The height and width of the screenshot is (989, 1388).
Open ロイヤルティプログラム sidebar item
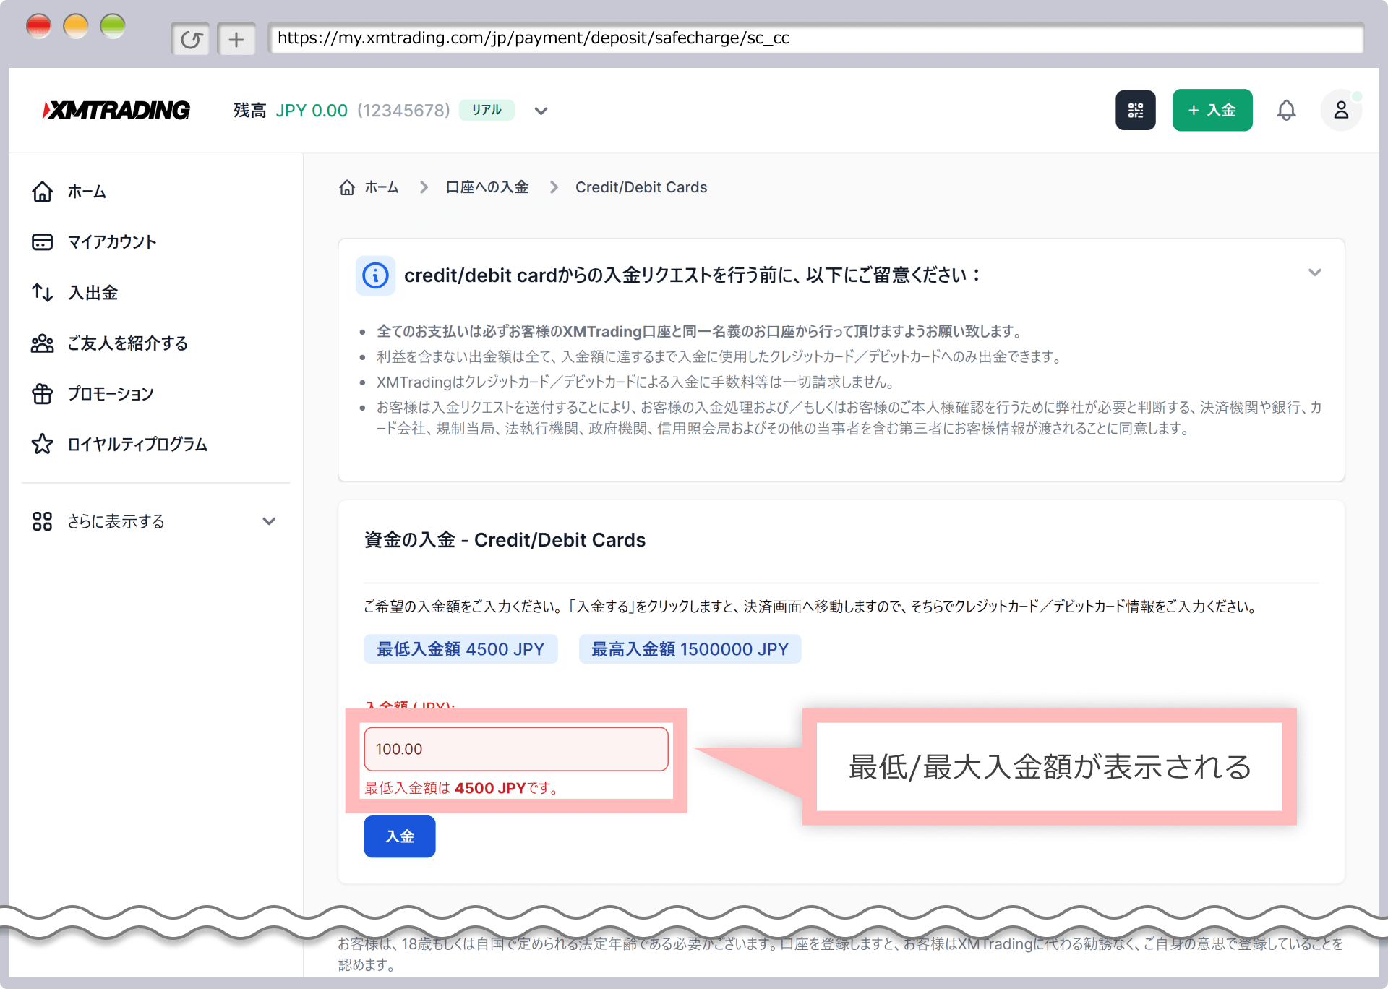(x=137, y=445)
